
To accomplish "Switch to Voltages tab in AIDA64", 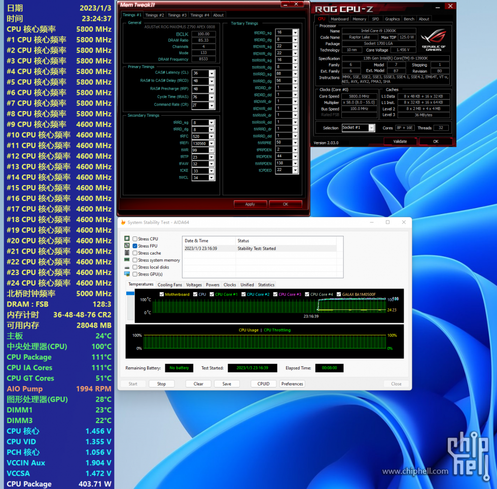I will 194,285.
